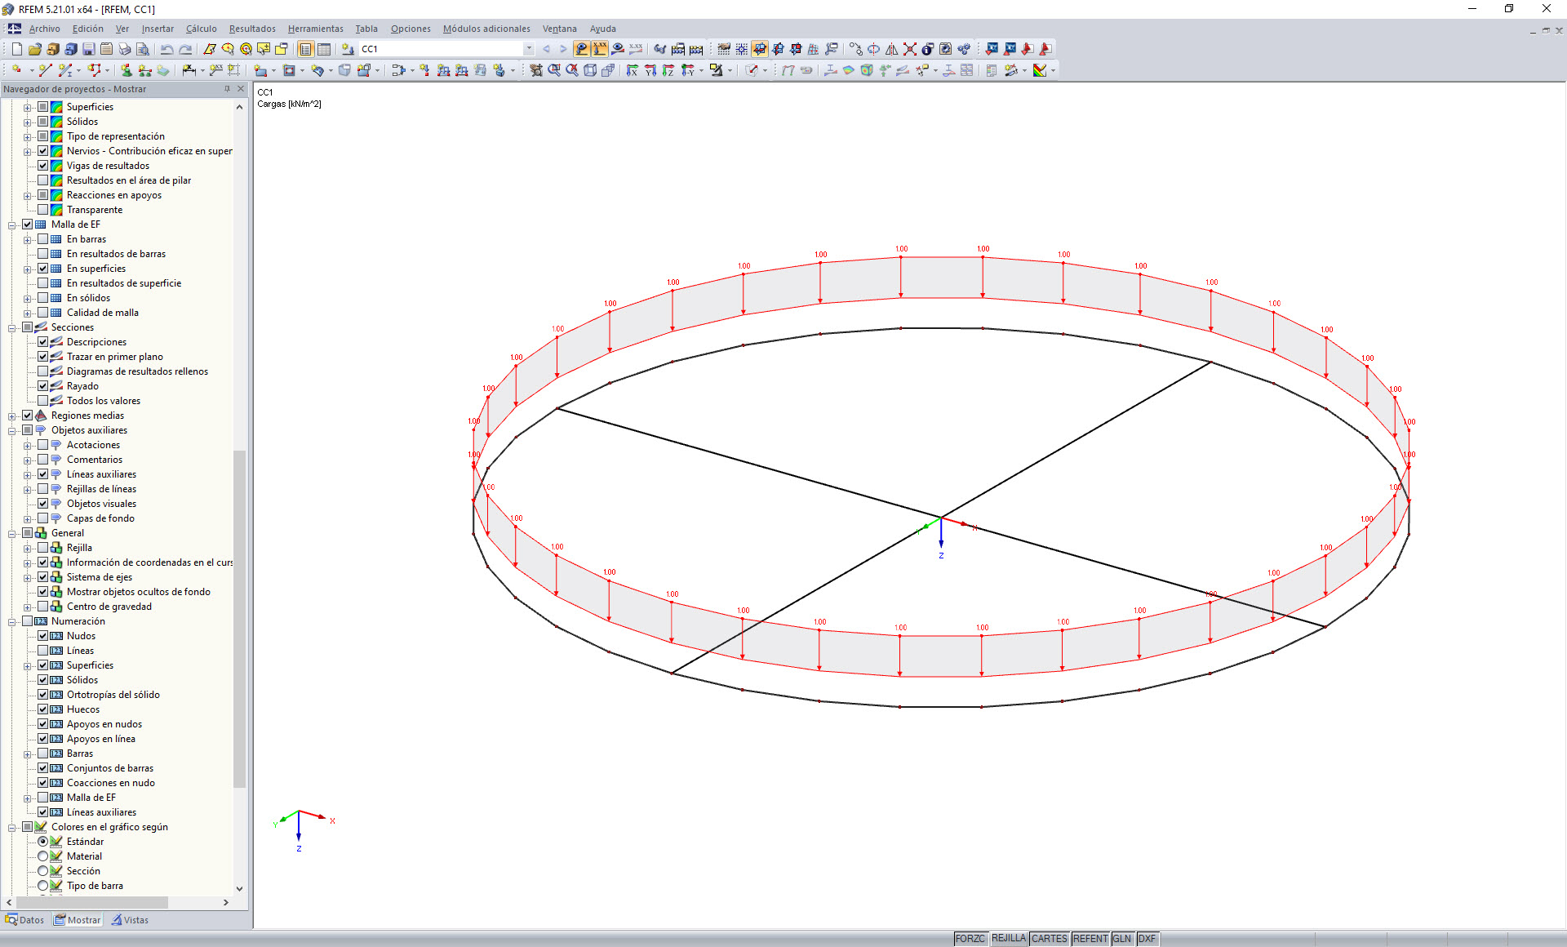Enable the Transparente checkbox
Image resolution: width=1567 pixels, height=947 pixels.
pyautogui.click(x=43, y=210)
